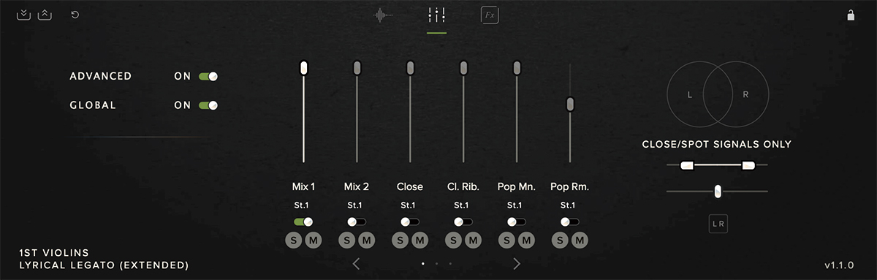Solo the Close channel
This screenshot has width=877, height=280.
pos(400,240)
